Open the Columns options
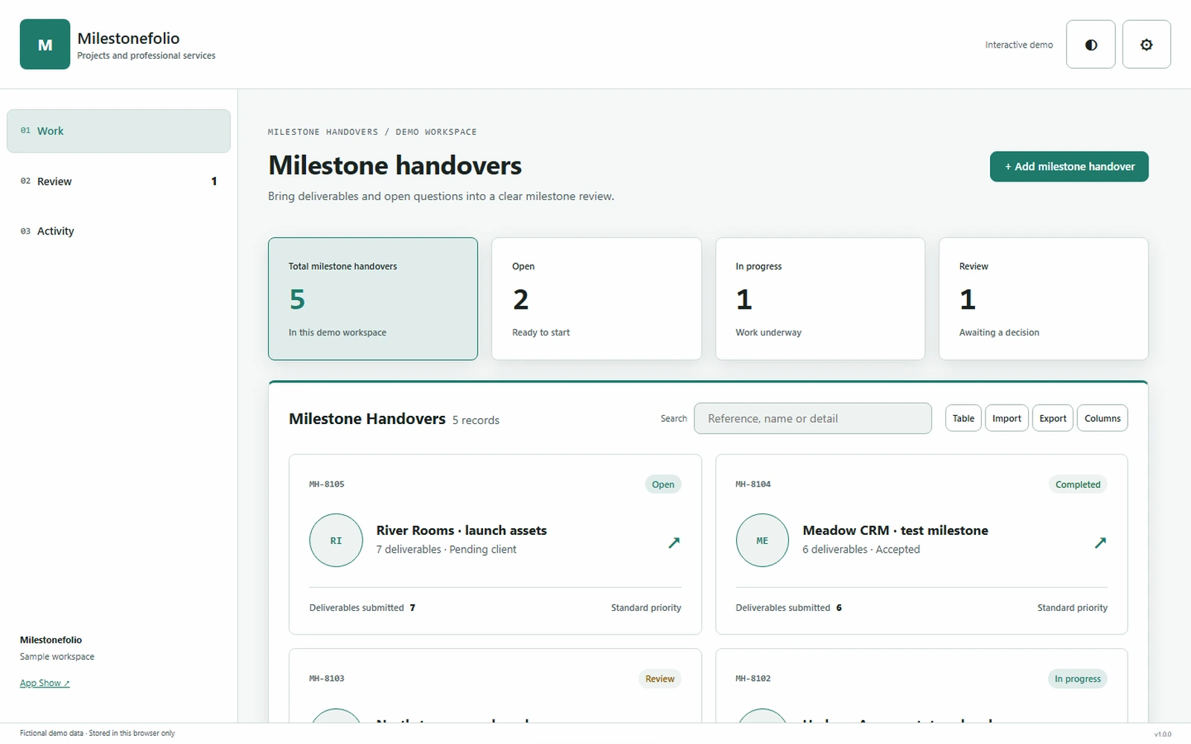 [x=1102, y=418]
